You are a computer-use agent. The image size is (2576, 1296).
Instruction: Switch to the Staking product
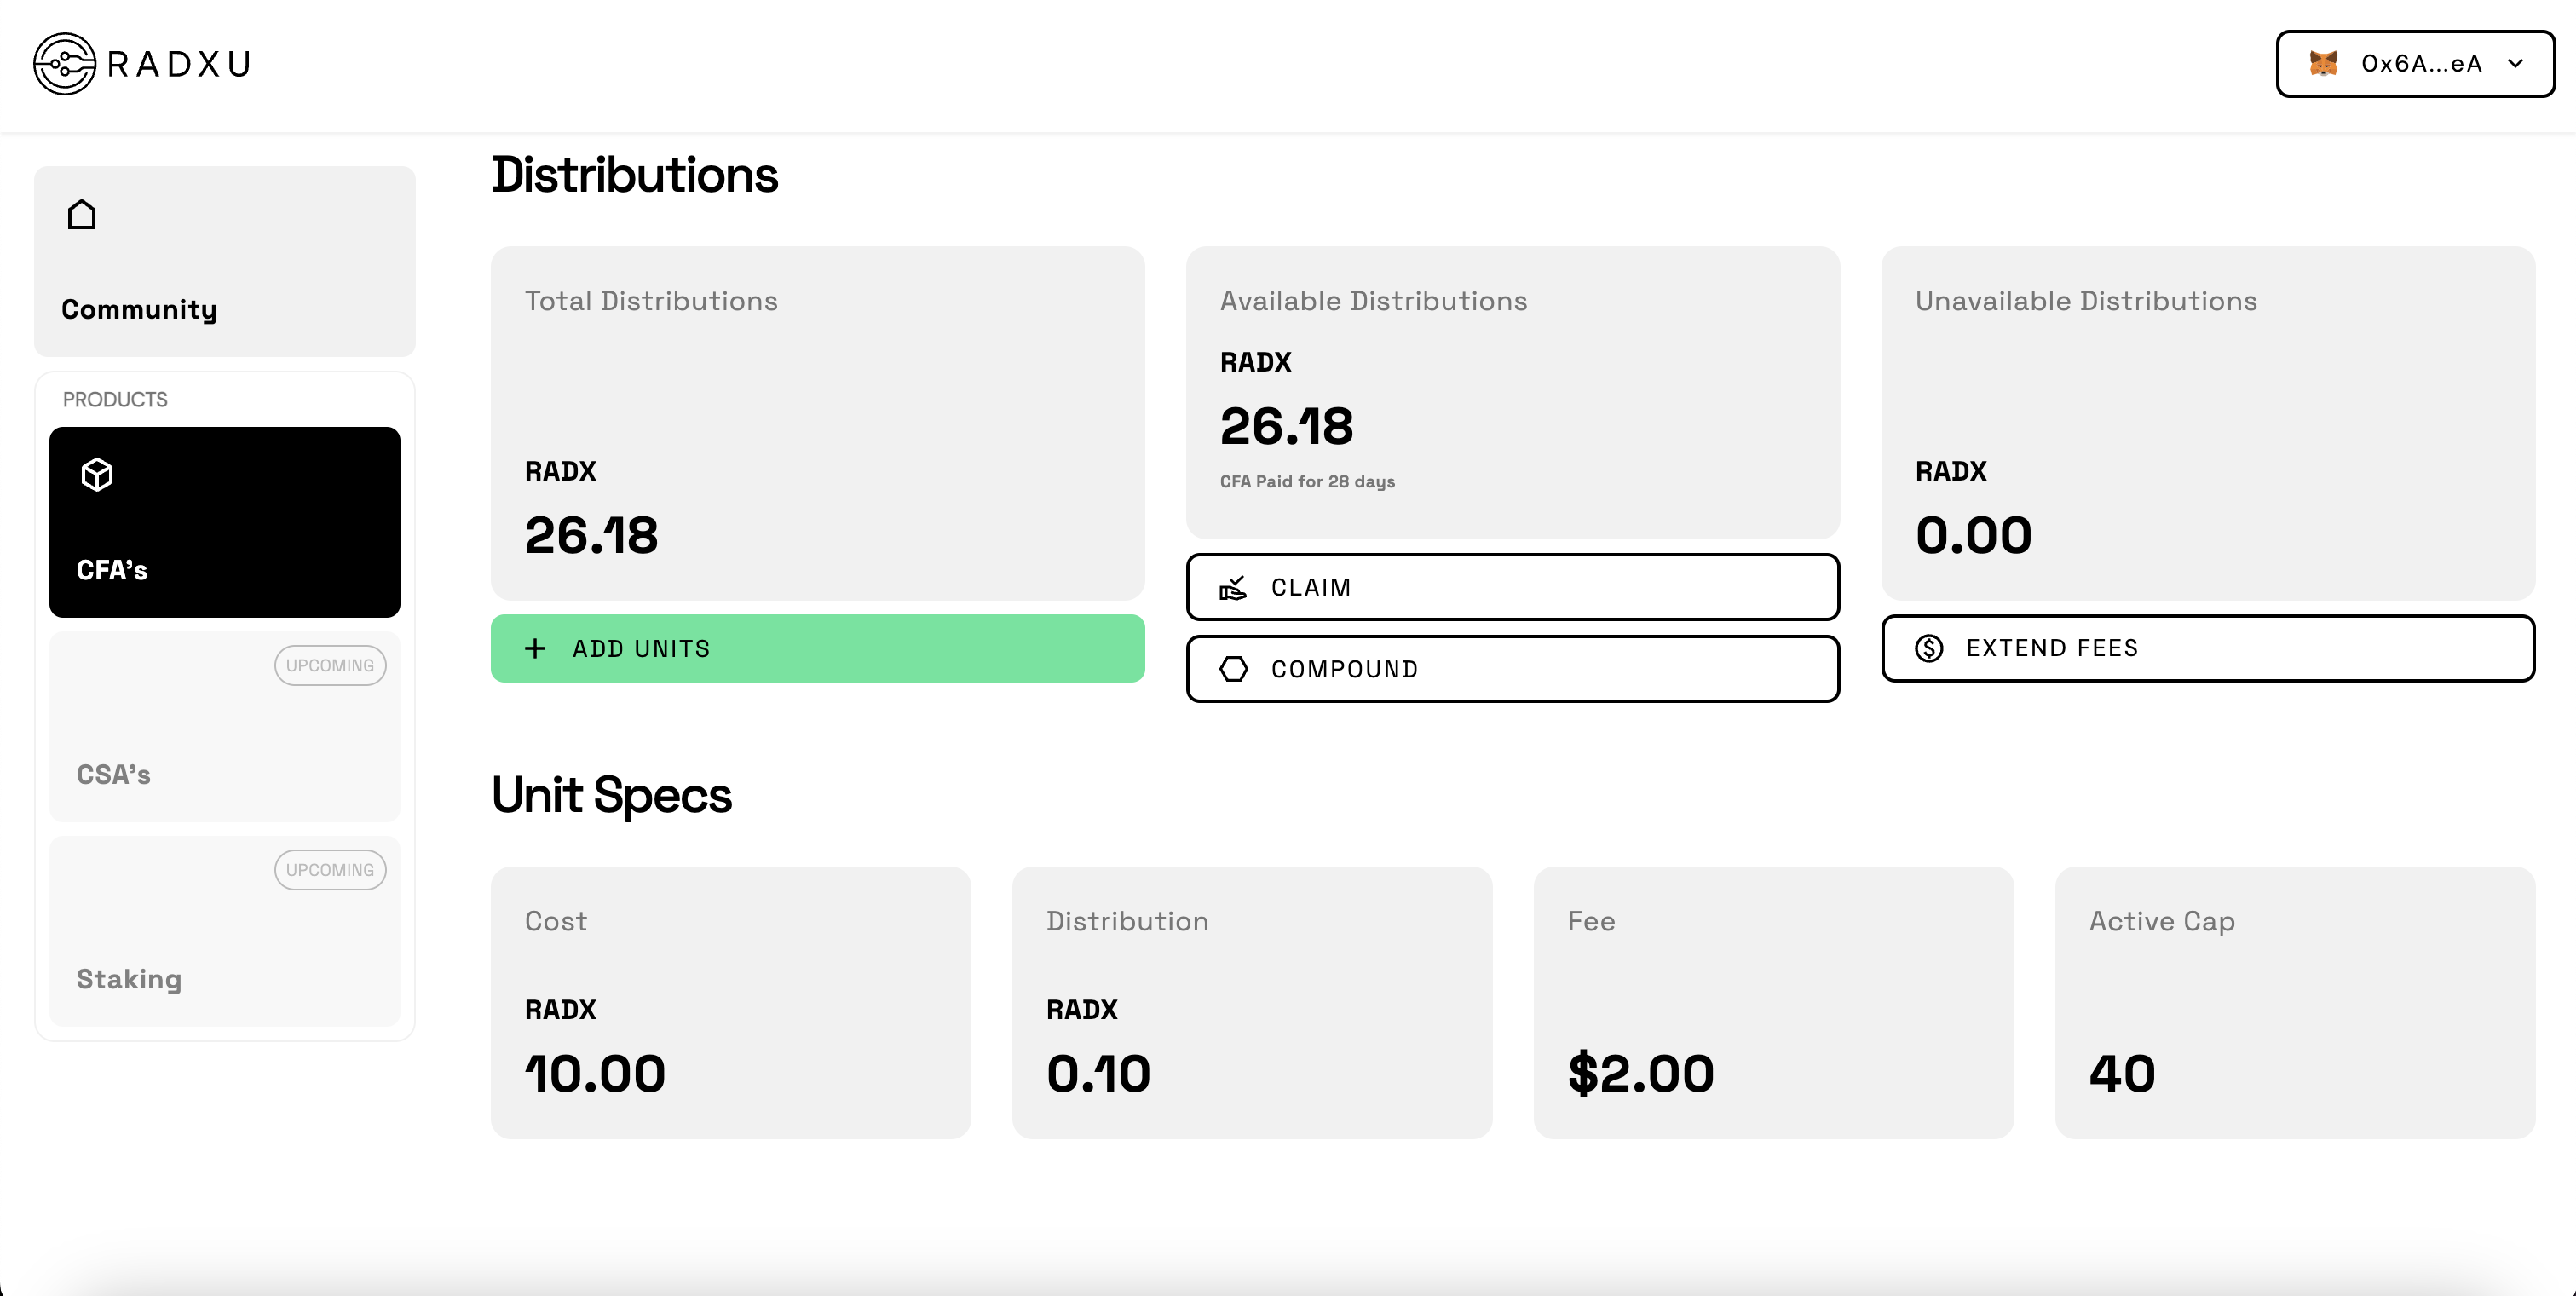pyautogui.click(x=224, y=932)
